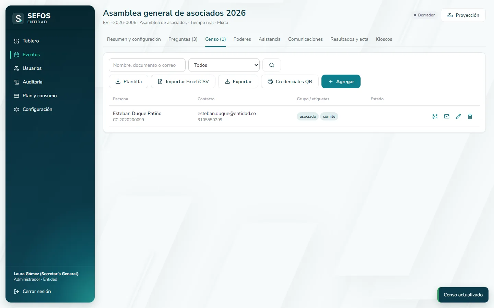Delete Esteban Duque Patiño from census
Image resolution: width=494 pixels, height=308 pixels.
pyautogui.click(x=470, y=116)
